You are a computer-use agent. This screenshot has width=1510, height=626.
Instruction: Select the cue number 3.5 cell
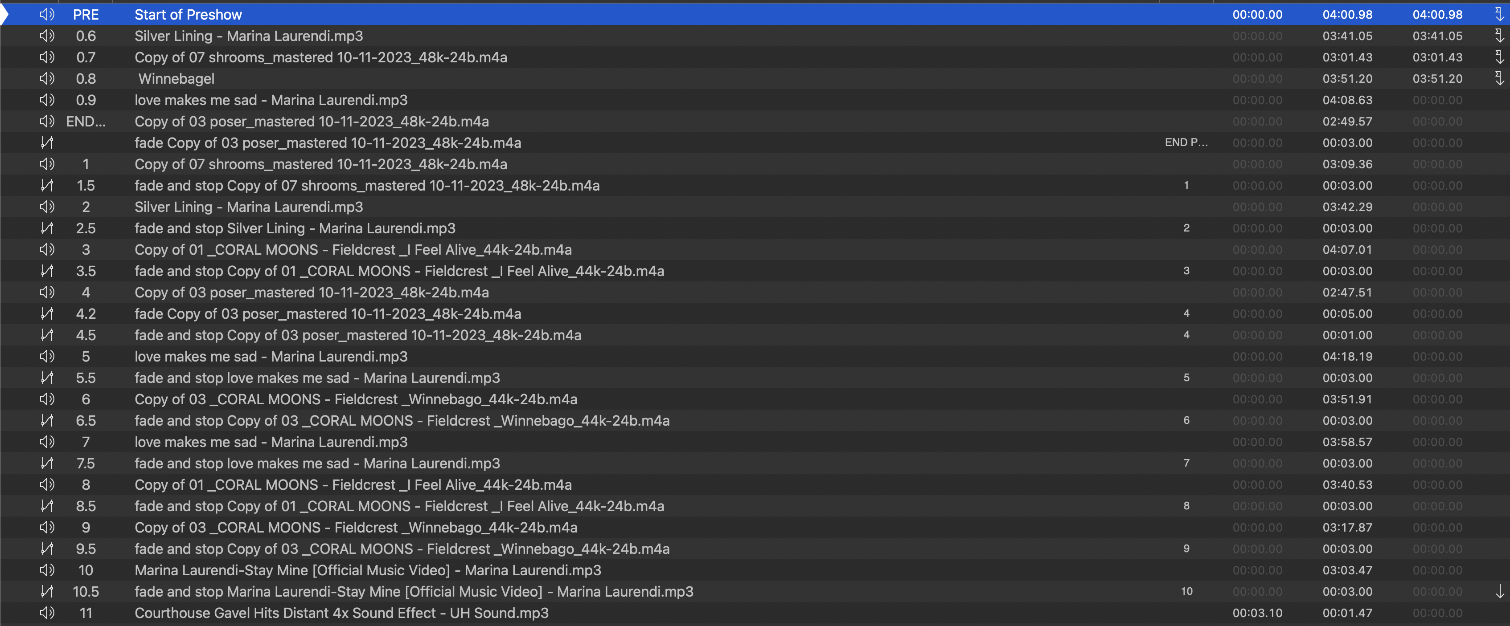[86, 271]
